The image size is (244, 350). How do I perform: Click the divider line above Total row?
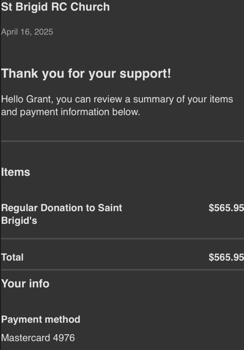pos(122,239)
